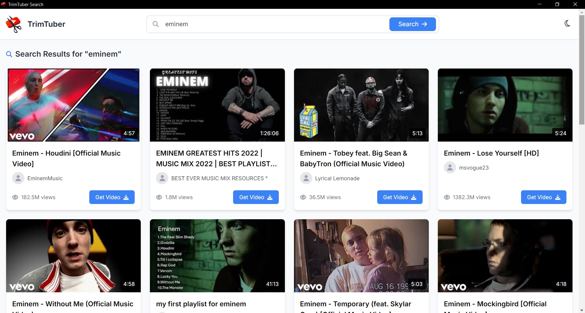Open the Without Me video thumbnail
This screenshot has height=313, width=585.
click(x=73, y=256)
